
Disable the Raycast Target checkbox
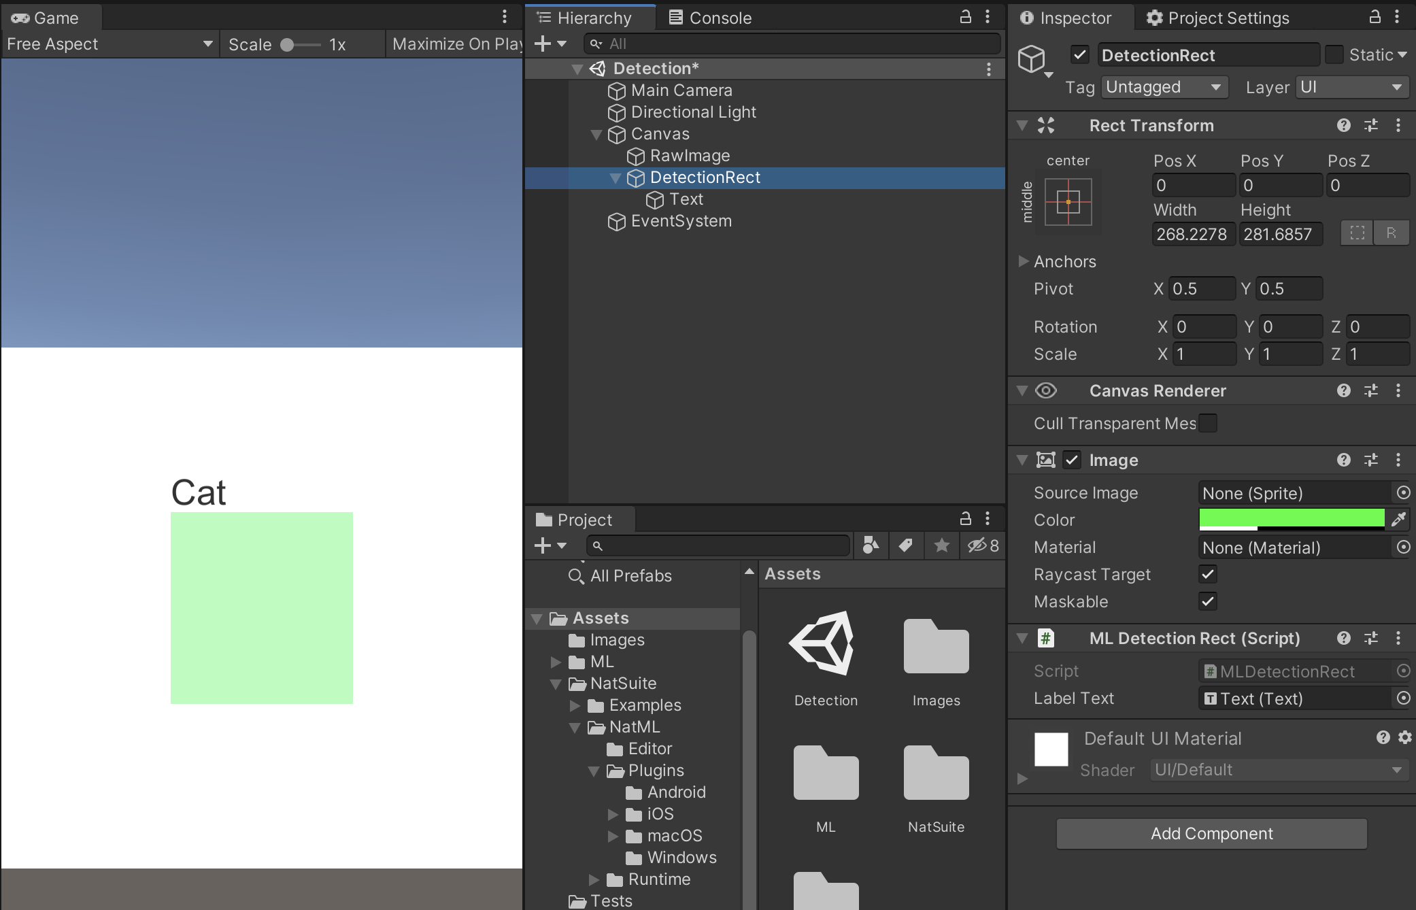click(1208, 575)
